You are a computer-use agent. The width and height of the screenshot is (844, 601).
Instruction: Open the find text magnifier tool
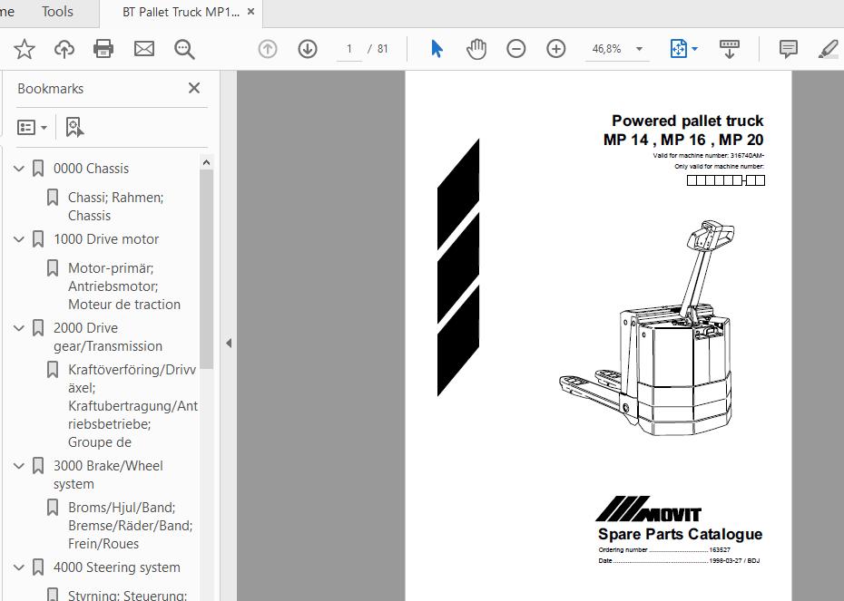coord(184,49)
